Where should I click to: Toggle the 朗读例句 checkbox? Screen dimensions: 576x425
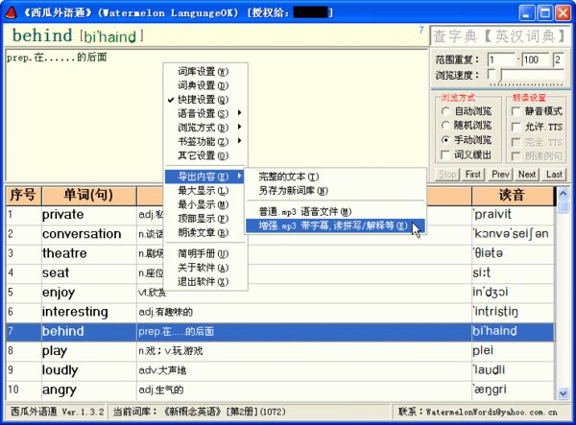(x=516, y=156)
